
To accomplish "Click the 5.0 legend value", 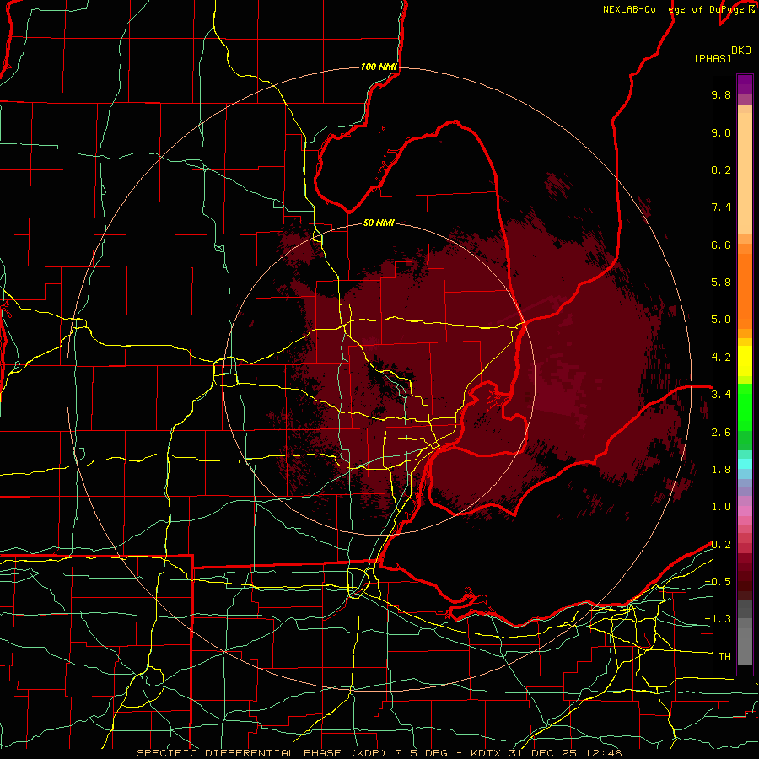I will click(721, 320).
